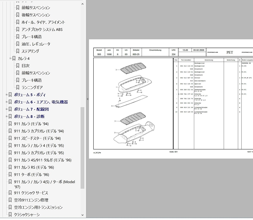Open the 前輪サスペンション bookmark above カレラ 4
The height and width of the screenshot is (220, 253).
[36, 8]
